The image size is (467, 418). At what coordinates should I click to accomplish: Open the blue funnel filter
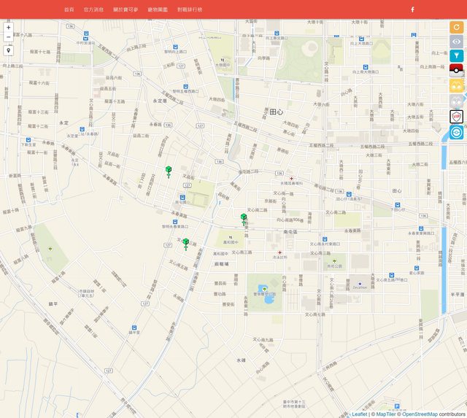coord(456,55)
